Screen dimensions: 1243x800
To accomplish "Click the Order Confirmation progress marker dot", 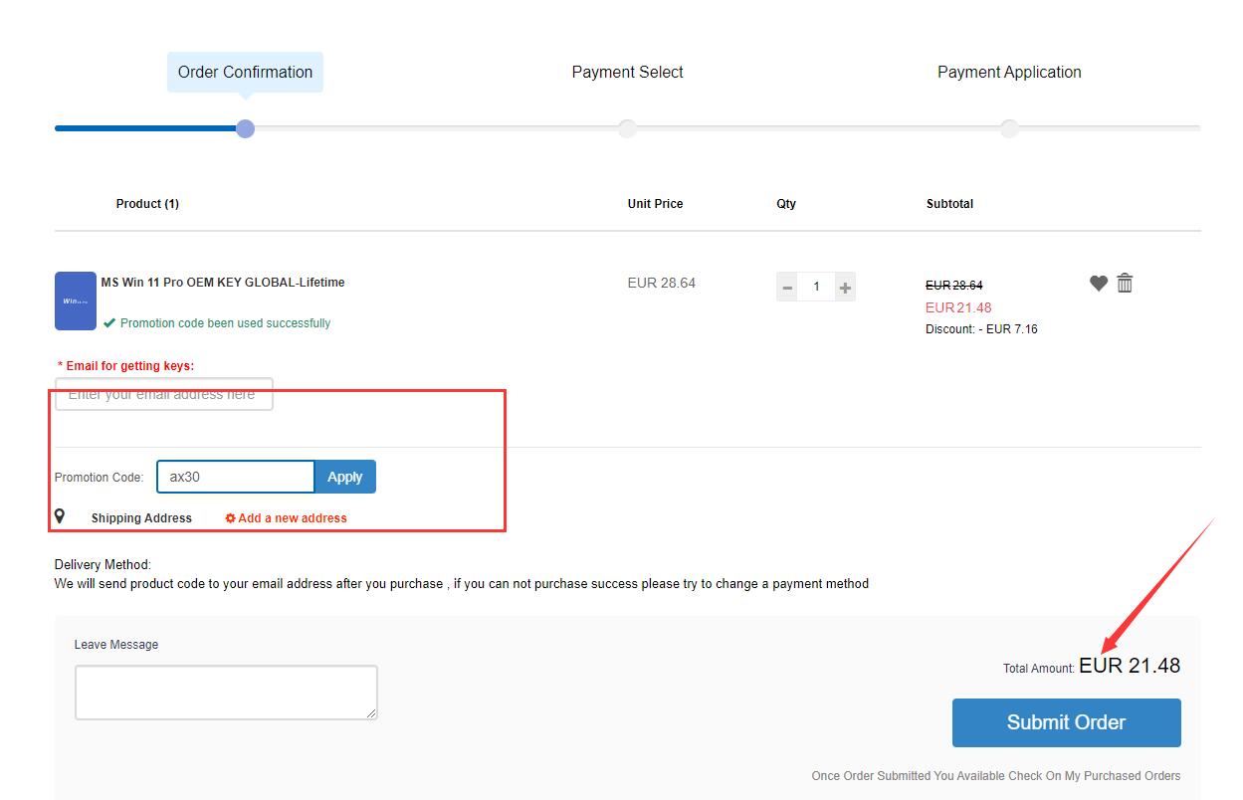I will point(245,128).
